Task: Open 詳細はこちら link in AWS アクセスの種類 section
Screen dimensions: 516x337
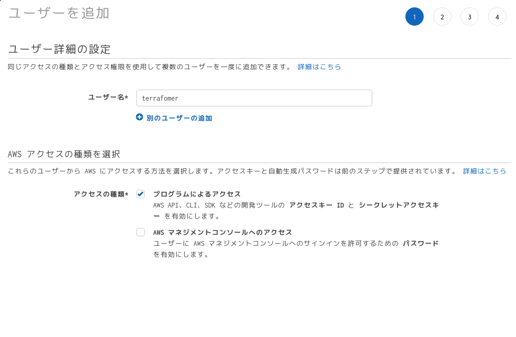Action: 485,171
